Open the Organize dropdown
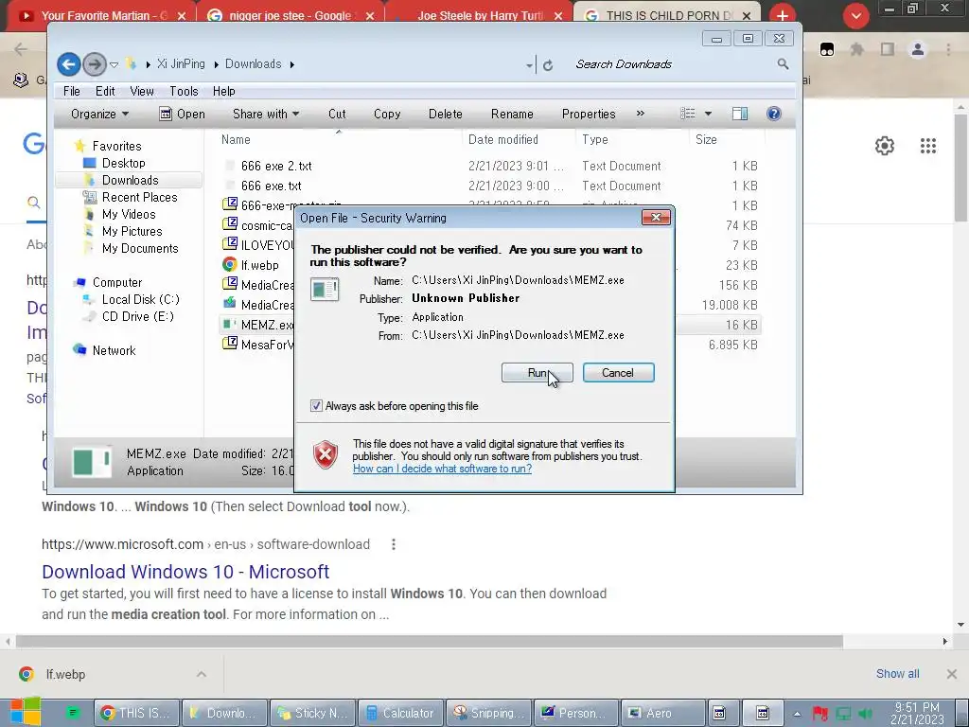Image resolution: width=969 pixels, height=727 pixels. pos(99,114)
